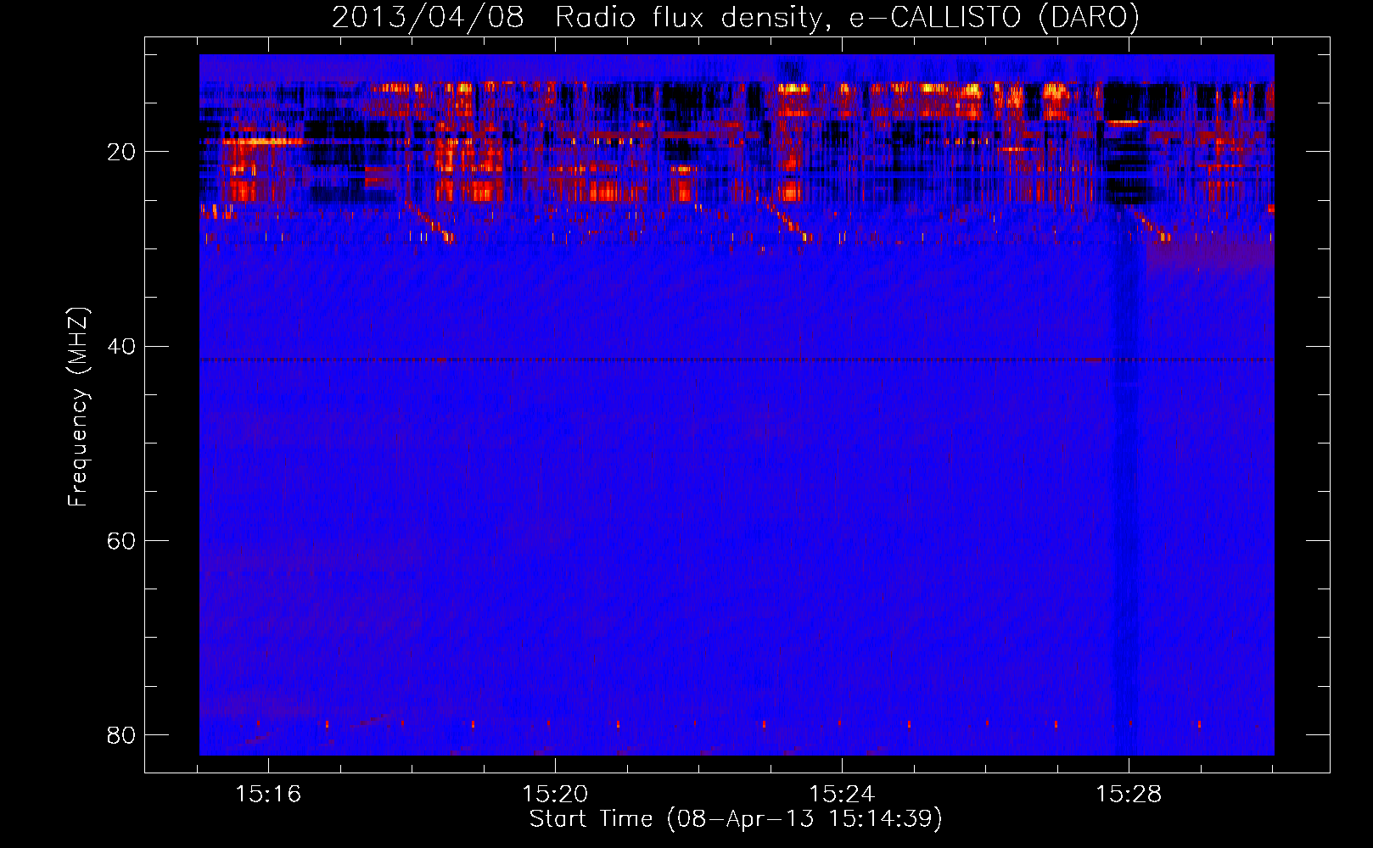The image size is (1373, 848).
Task: Click the thin dark interference line near 41 MHz
Action: click(737, 360)
